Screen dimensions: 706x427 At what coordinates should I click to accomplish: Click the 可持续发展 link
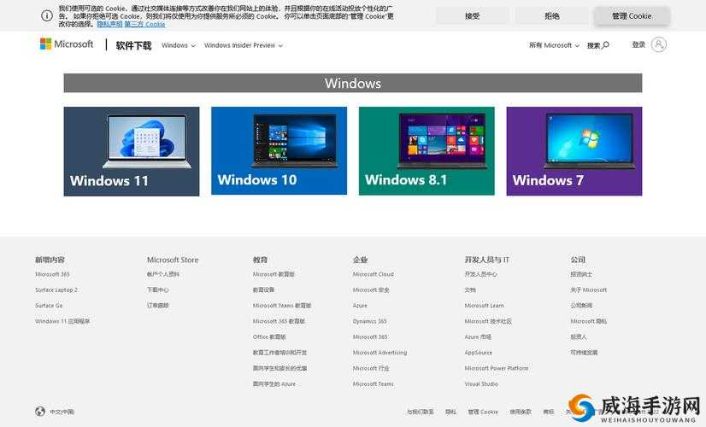click(x=584, y=353)
